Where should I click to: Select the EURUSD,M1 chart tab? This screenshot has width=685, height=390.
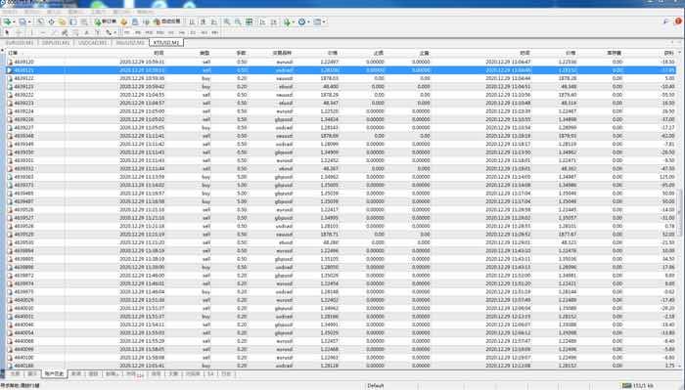tap(20, 43)
